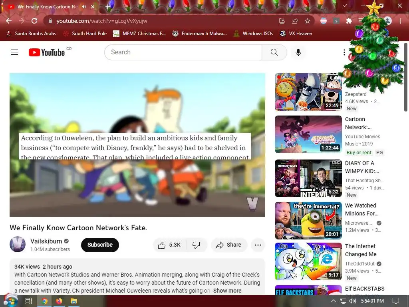This screenshot has width=409, height=307.
Task: Show hidden tray icons chevron
Action: click(334, 301)
